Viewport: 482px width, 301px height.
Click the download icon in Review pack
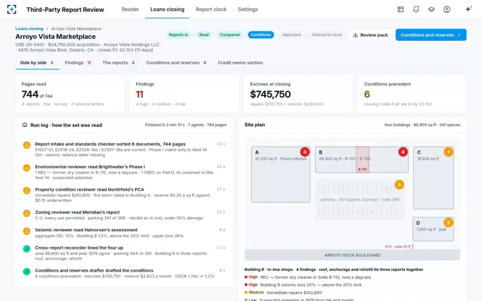pos(355,35)
